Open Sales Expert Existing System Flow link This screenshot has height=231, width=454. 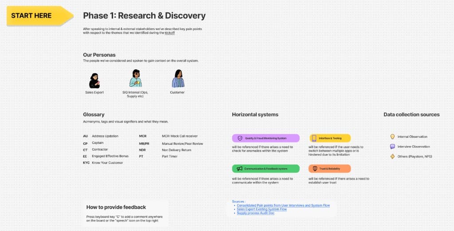coord(262,209)
